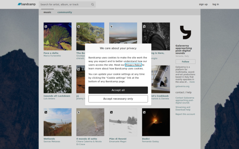Click artist name Savvas Metaxas
This screenshot has width=239, height=149.
pyautogui.click(x=52, y=141)
